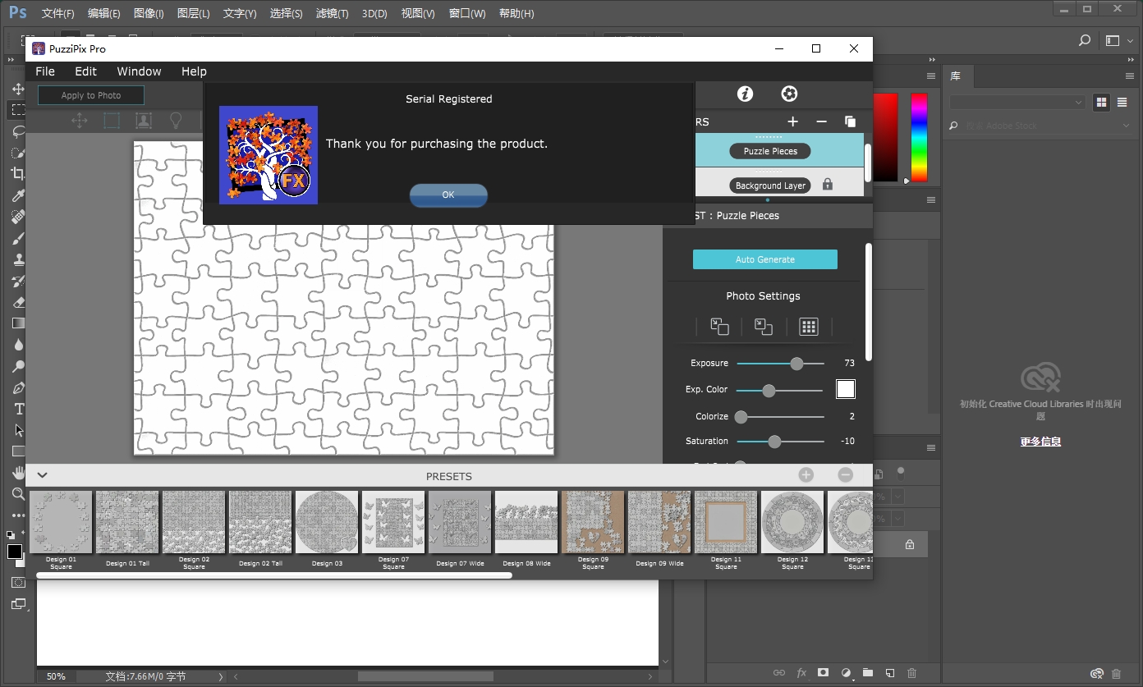Toggle layer filter switch in Photoshop Layers
1143x687 pixels.
coord(901,472)
